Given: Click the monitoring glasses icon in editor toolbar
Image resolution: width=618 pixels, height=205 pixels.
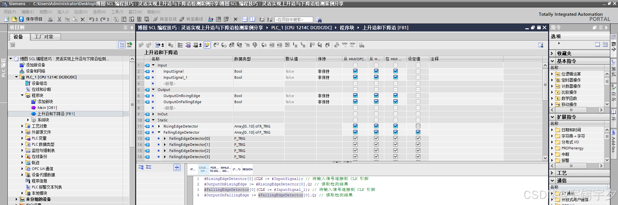Looking at the screenshot, I should 345,45.
